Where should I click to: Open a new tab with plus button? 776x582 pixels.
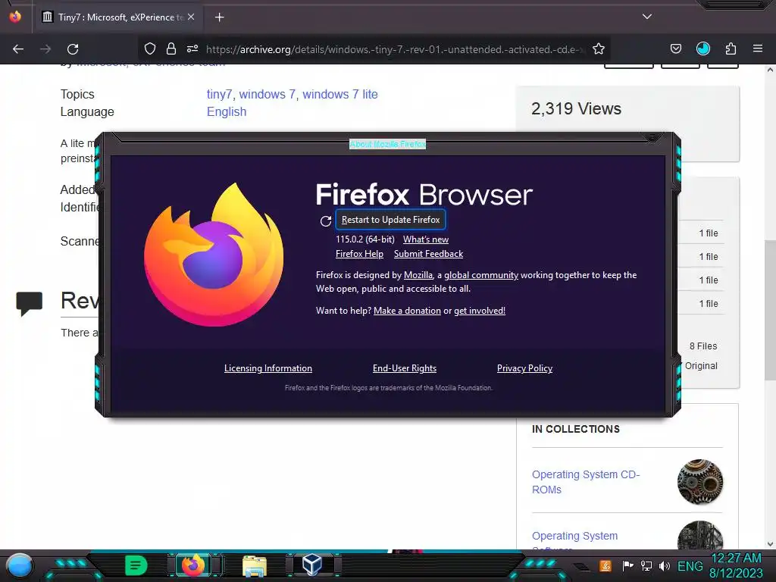click(x=219, y=17)
